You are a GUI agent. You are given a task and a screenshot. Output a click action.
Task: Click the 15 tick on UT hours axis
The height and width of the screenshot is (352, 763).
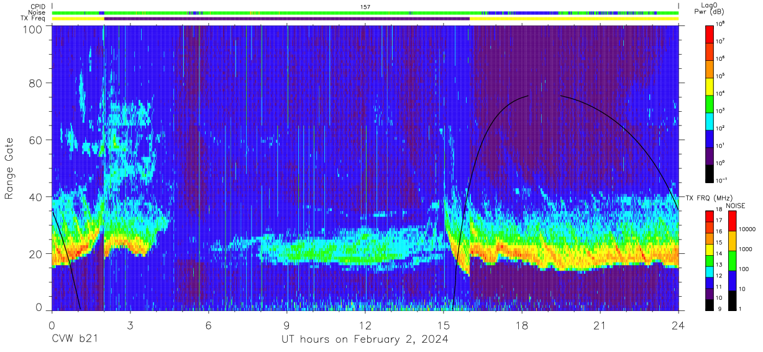tap(444, 325)
